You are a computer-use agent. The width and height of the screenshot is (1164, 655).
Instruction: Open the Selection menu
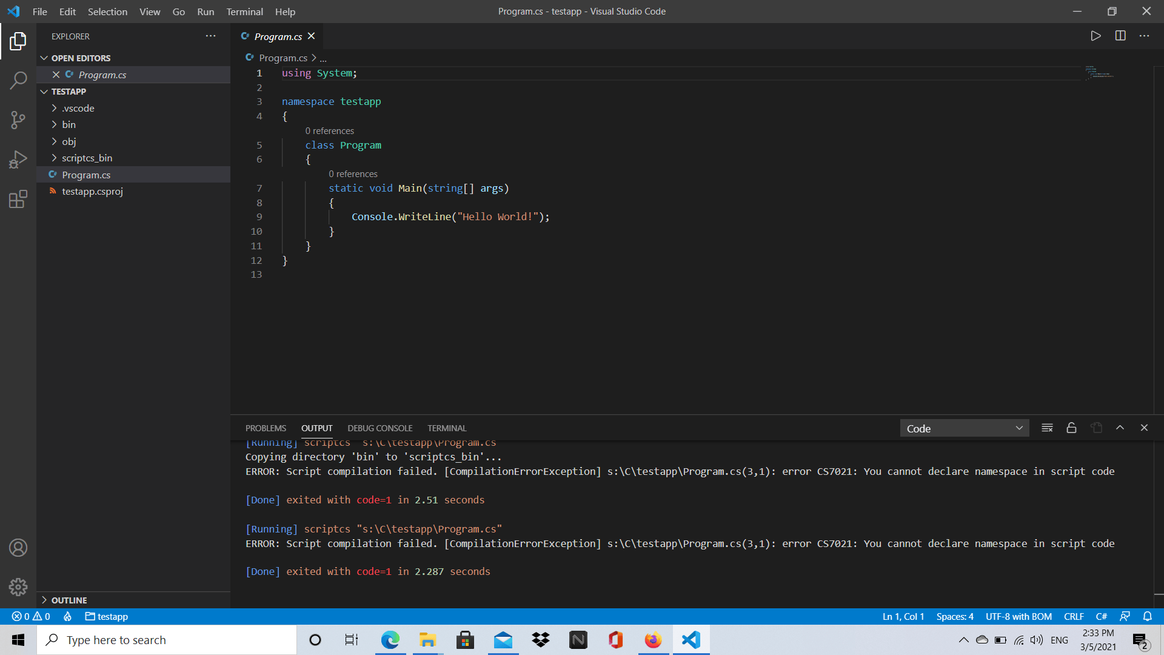pyautogui.click(x=107, y=12)
